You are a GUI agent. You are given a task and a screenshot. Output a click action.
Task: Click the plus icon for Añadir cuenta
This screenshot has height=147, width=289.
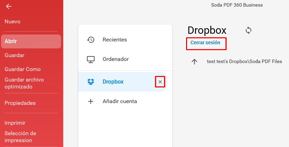tap(91, 101)
